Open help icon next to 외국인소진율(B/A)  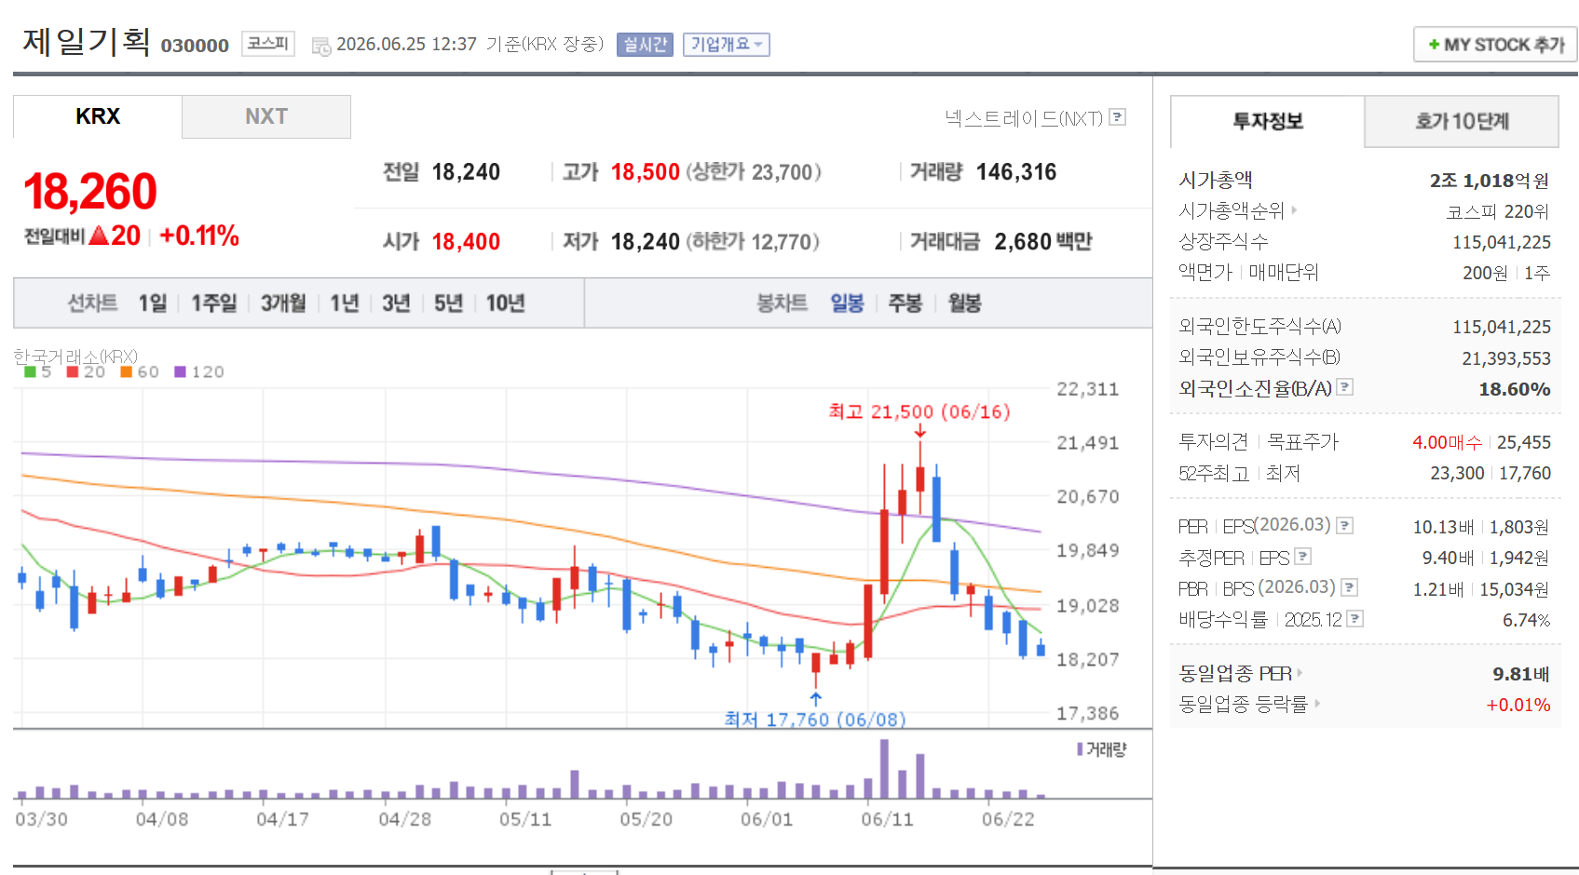pyautogui.click(x=1344, y=387)
